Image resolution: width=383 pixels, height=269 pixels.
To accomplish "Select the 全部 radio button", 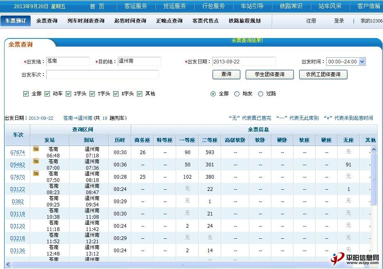I will point(213,94).
